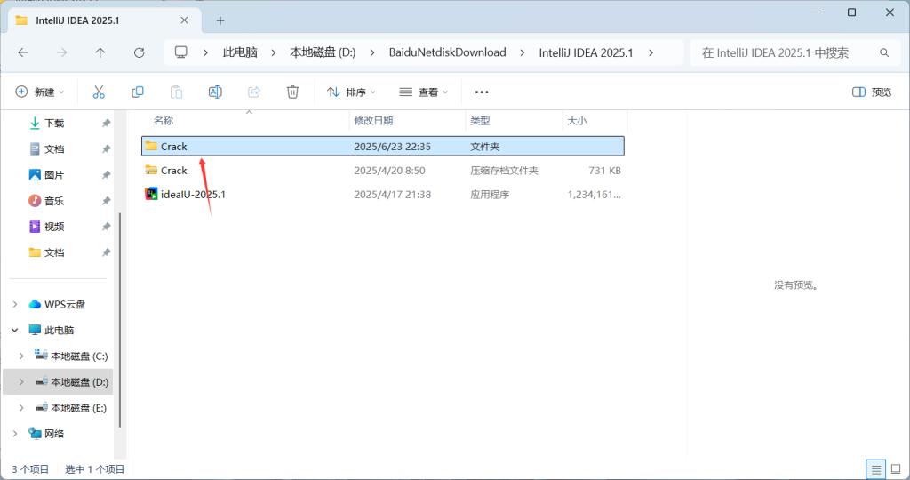Click the Share icon in toolbar
The height and width of the screenshot is (480, 910).
pyautogui.click(x=253, y=92)
